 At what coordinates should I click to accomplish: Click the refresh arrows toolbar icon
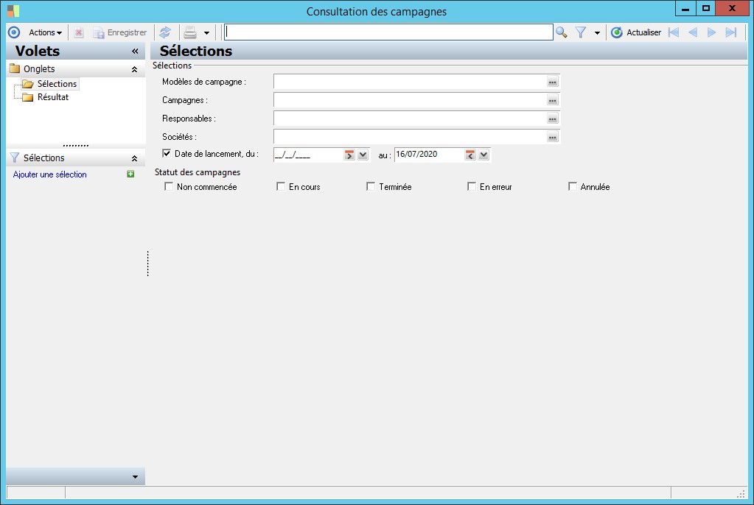coord(165,32)
